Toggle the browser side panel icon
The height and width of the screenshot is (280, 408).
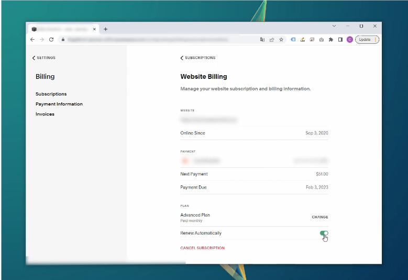pos(340,40)
